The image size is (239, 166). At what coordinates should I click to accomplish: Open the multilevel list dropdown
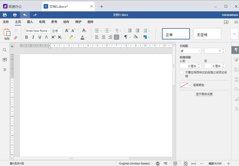120,31
